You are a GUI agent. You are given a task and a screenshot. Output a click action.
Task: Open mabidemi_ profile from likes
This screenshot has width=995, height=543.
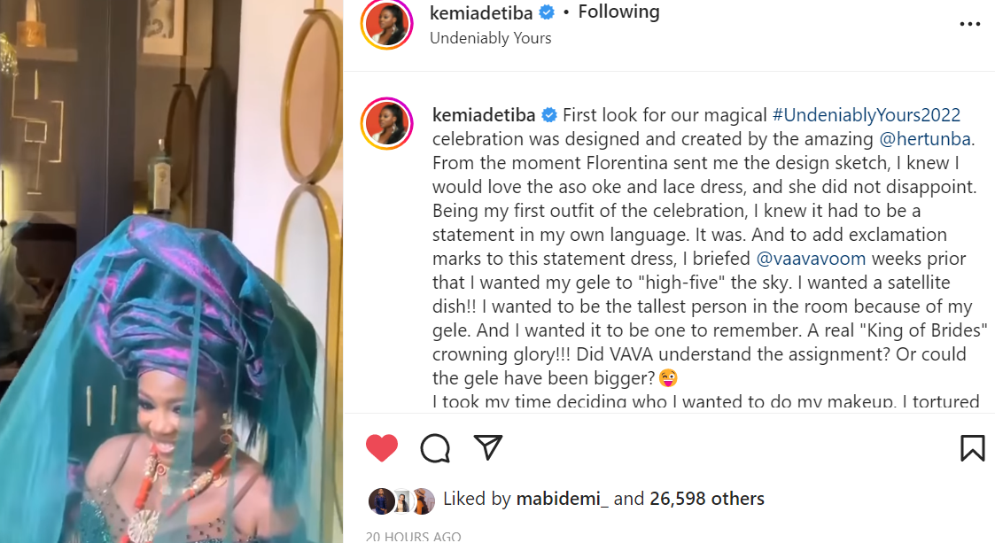point(562,499)
